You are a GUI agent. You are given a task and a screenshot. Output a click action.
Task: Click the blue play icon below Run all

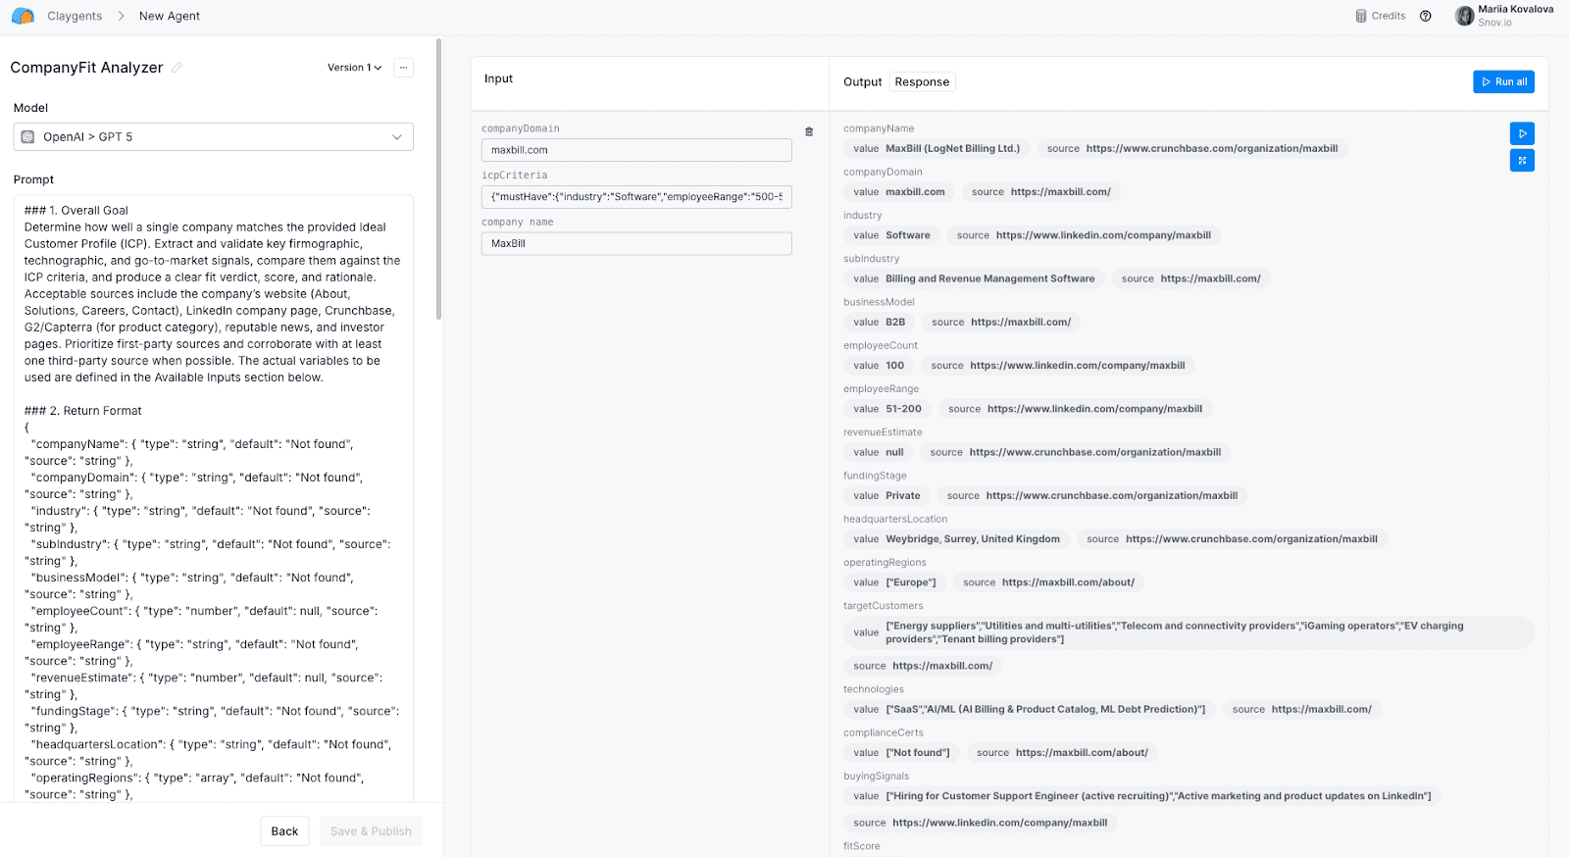coord(1522,133)
